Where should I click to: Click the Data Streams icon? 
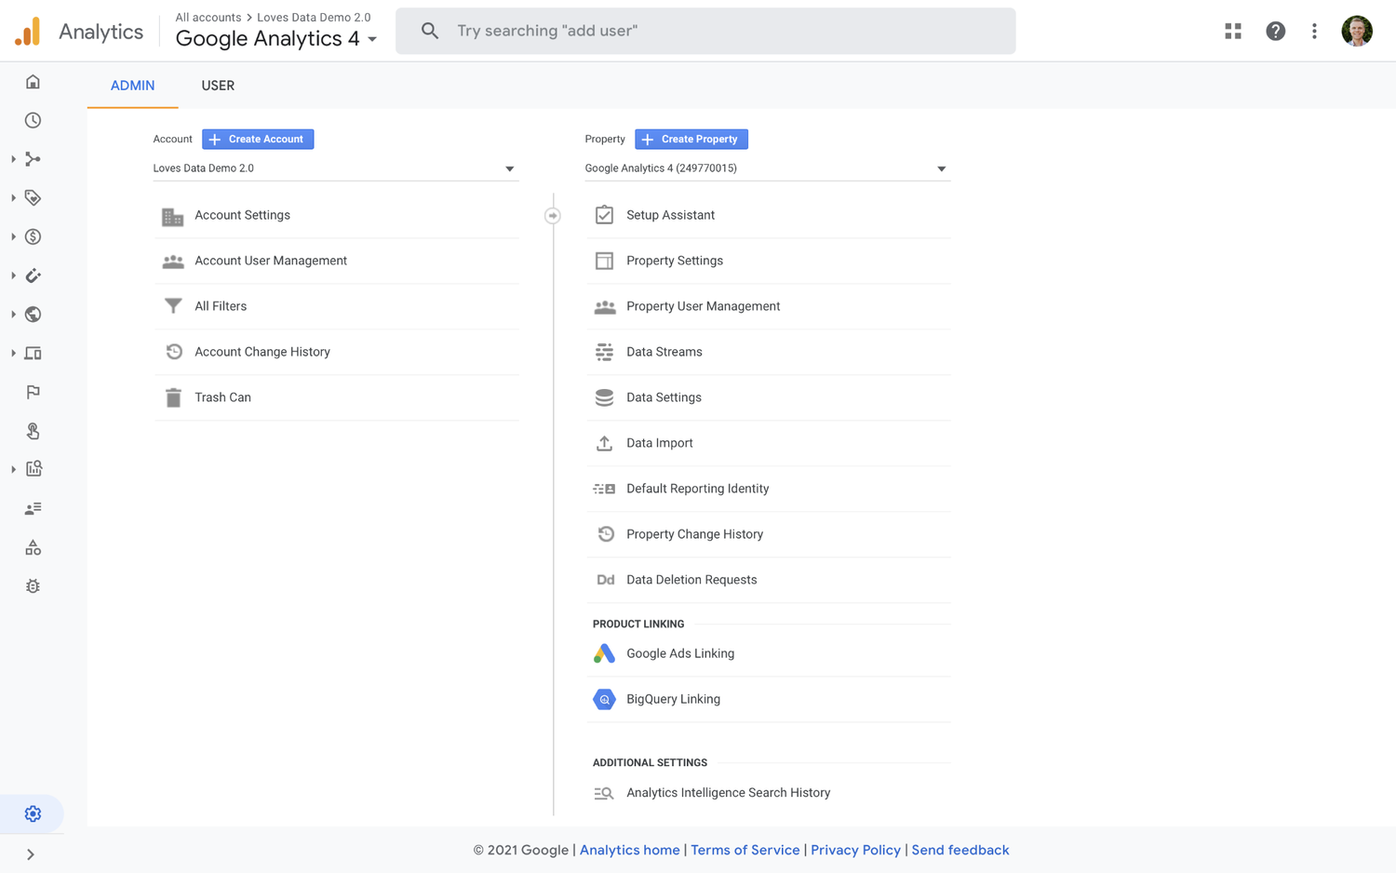point(604,352)
